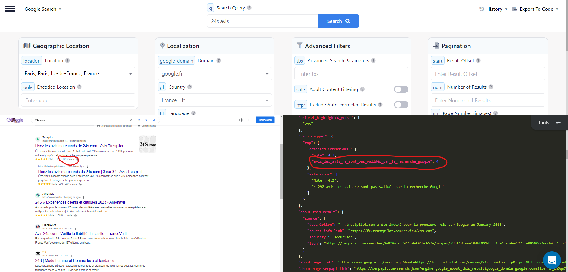Viewport: 568px width, 272px height.
Task: Click the Google quick settings gear icon
Action: pyautogui.click(x=241, y=120)
